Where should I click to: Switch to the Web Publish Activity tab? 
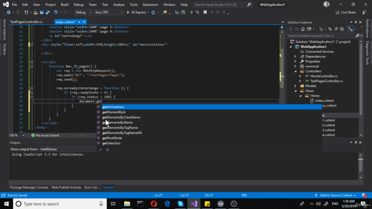click(x=66, y=187)
